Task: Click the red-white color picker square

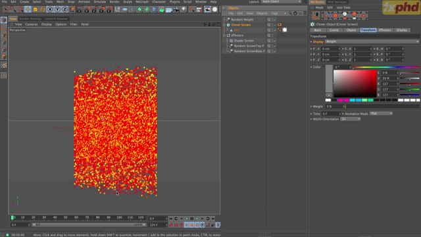Action: (355, 84)
